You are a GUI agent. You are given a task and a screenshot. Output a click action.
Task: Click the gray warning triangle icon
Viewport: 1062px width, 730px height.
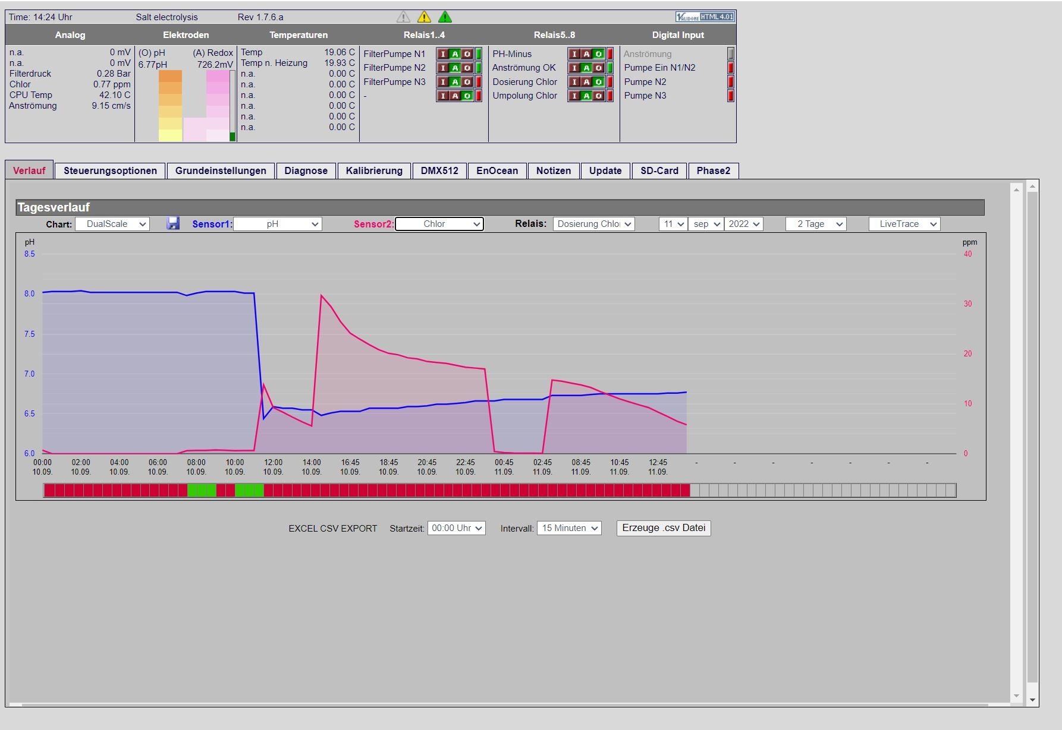coord(403,17)
